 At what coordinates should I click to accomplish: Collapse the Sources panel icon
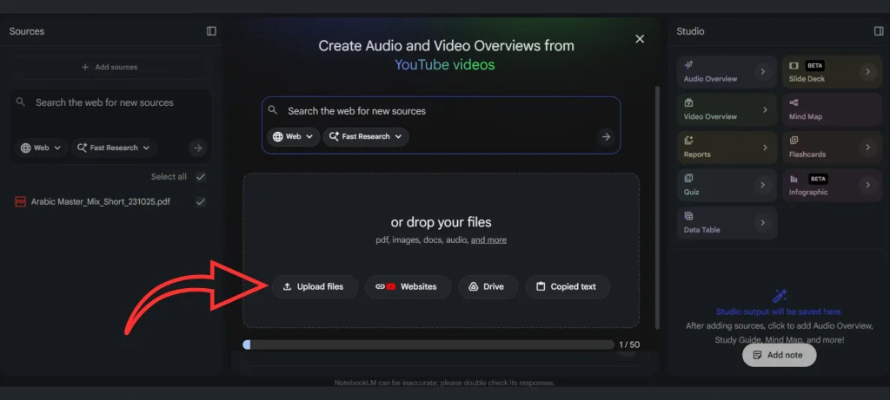point(211,31)
